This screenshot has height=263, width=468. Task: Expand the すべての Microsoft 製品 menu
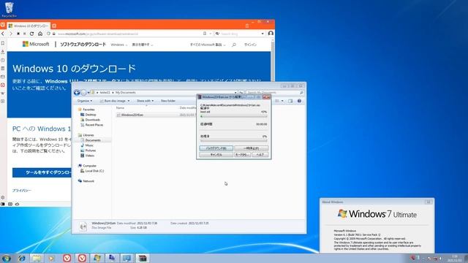tap(208, 45)
